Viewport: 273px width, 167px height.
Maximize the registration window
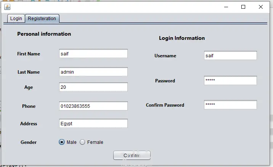[243, 7]
